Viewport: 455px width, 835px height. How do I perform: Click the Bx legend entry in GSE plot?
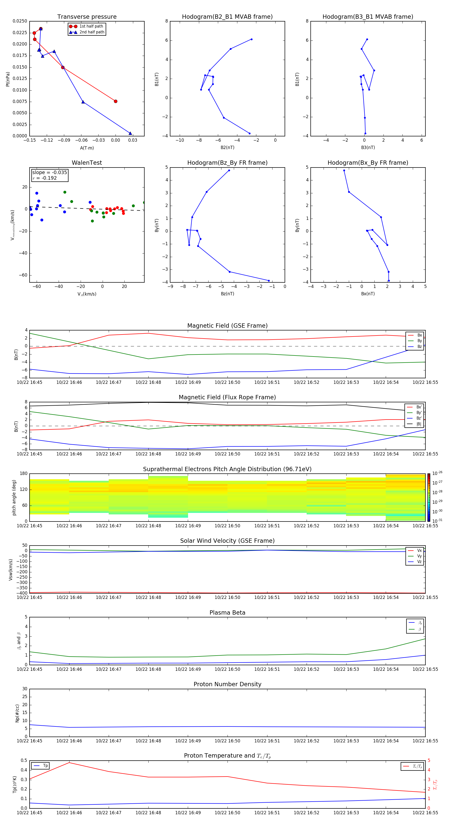415,335
